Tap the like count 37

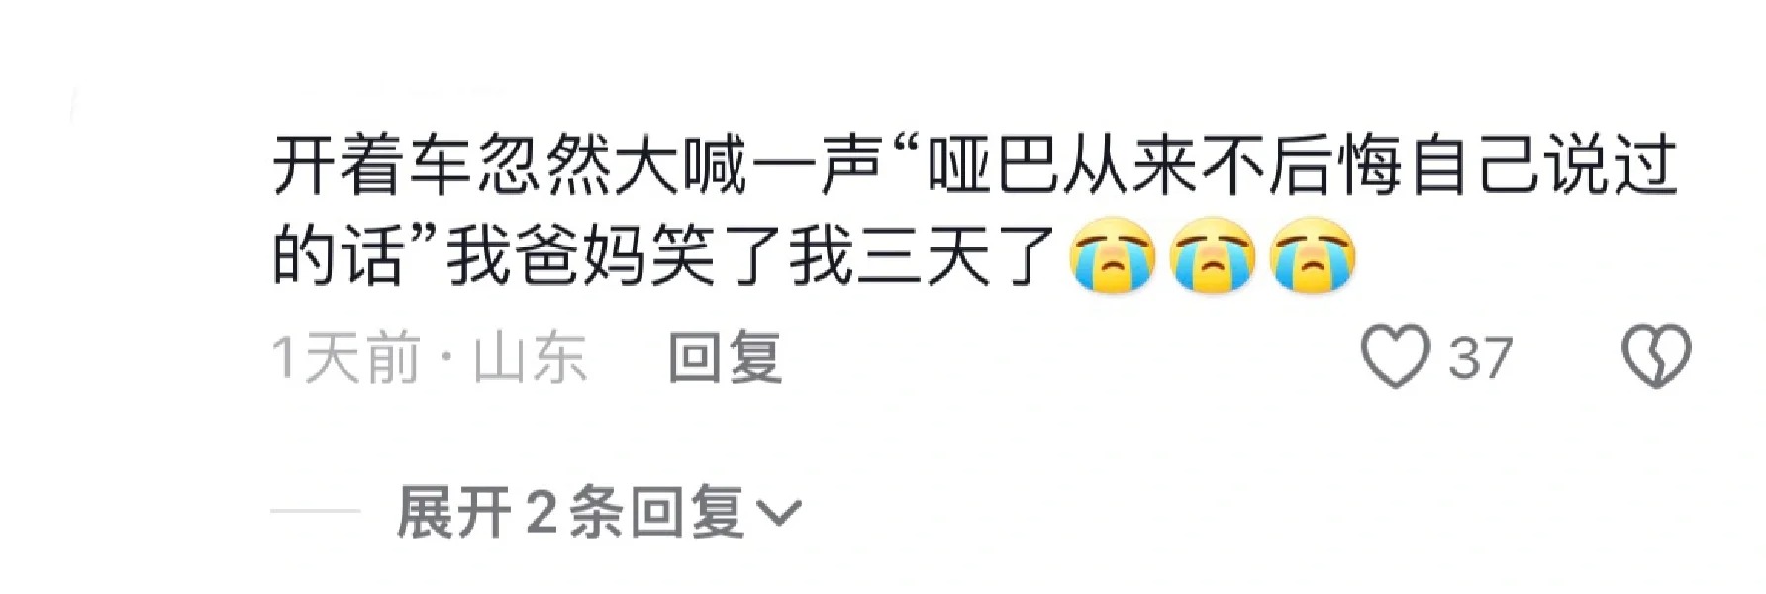(1481, 357)
